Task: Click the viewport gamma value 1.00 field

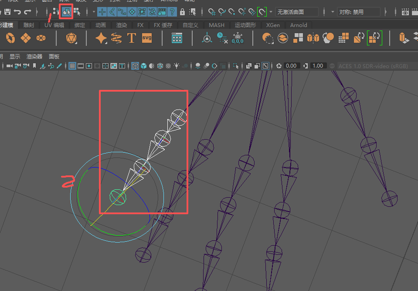Action: tap(318, 65)
